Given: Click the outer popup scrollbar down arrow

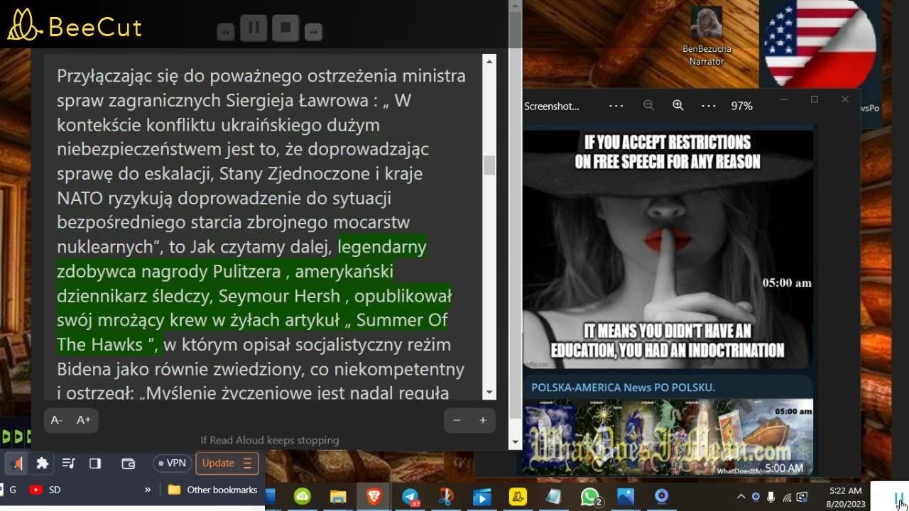Looking at the screenshot, I should click(x=516, y=442).
